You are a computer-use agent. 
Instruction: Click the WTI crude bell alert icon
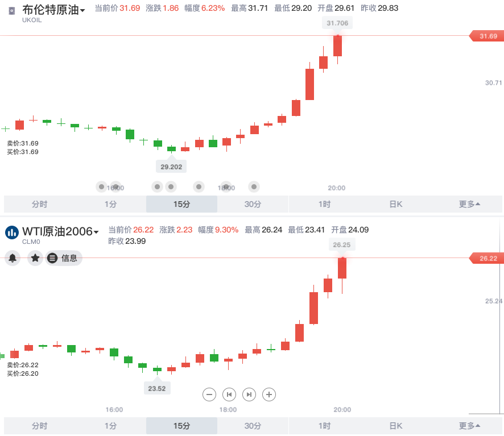point(13,258)
